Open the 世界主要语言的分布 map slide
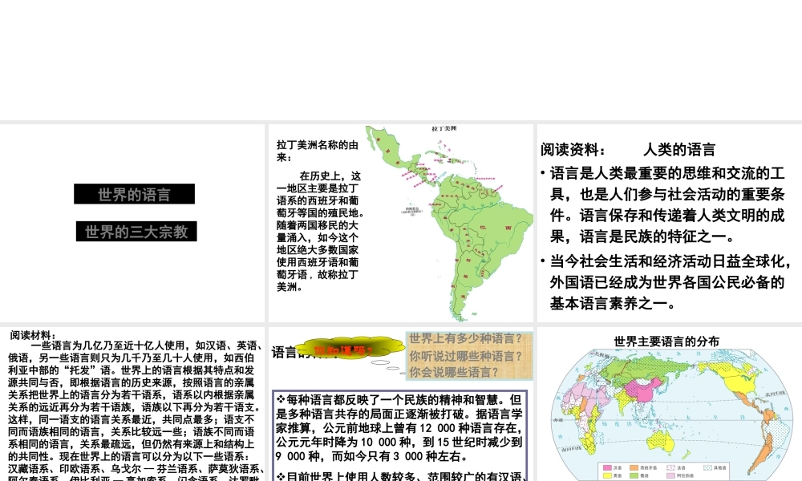The width and height of the screenshot is (802, 481). (x=670, y=404)
